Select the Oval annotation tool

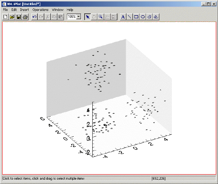coord(143,17)
